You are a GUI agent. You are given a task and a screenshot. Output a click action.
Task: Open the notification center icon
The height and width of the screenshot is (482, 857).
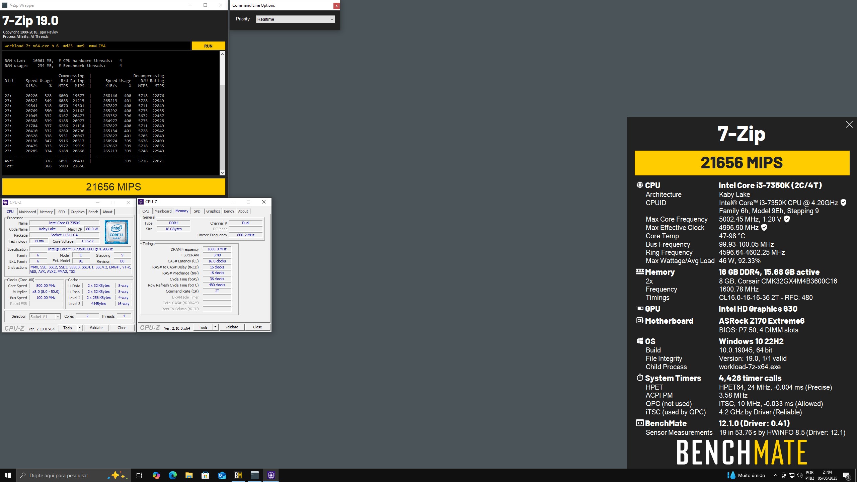847,475
